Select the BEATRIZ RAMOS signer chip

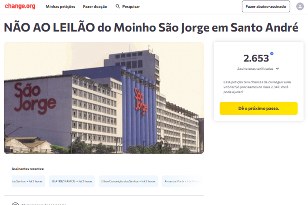coord(72,181)
